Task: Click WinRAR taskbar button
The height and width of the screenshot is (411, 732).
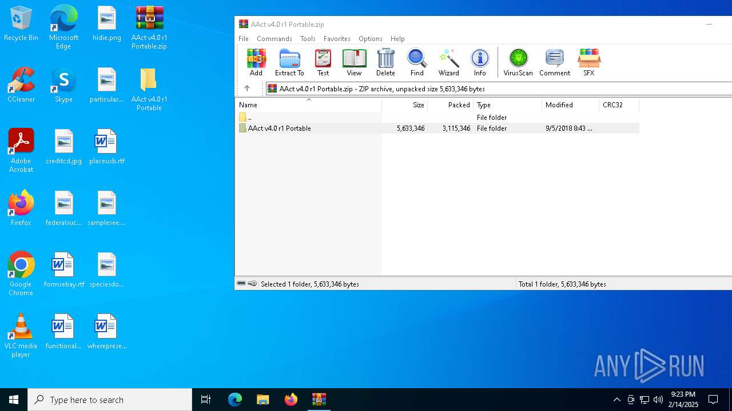Action: (319, 400)
